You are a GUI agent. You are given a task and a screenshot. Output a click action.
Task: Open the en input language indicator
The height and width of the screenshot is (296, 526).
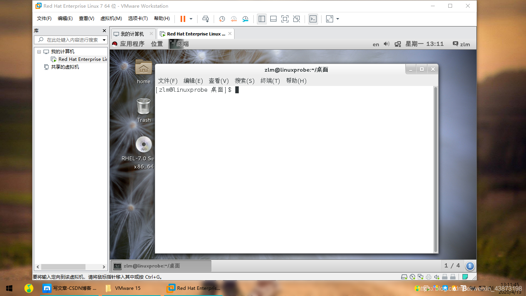pos(376,44)
